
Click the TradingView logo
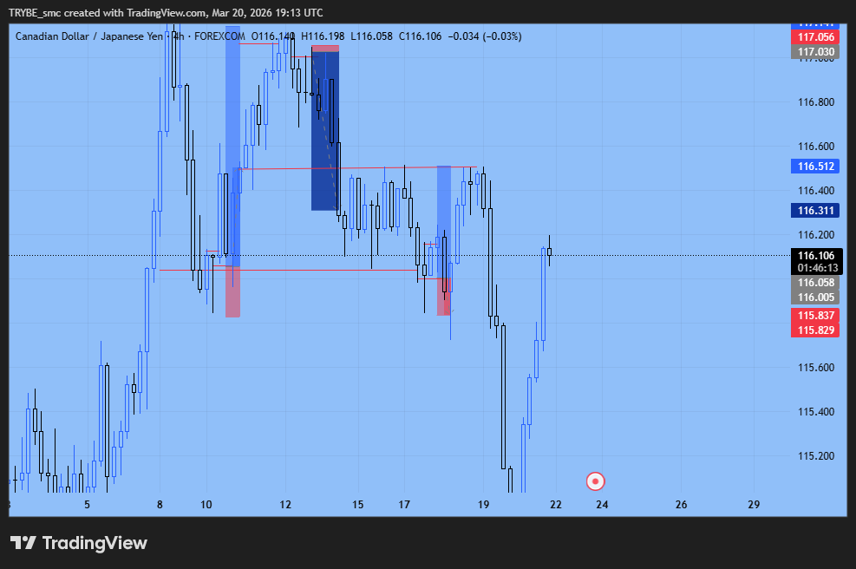(x=79, y=543)
